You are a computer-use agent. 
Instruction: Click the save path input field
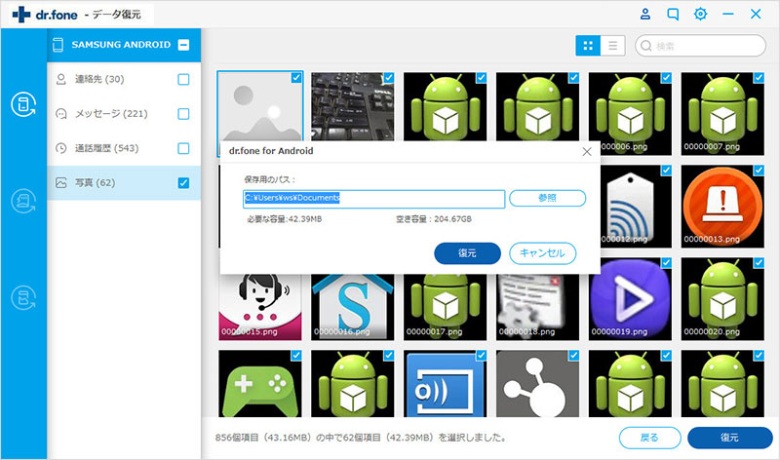pyautogui.click(x=374, y=199)
